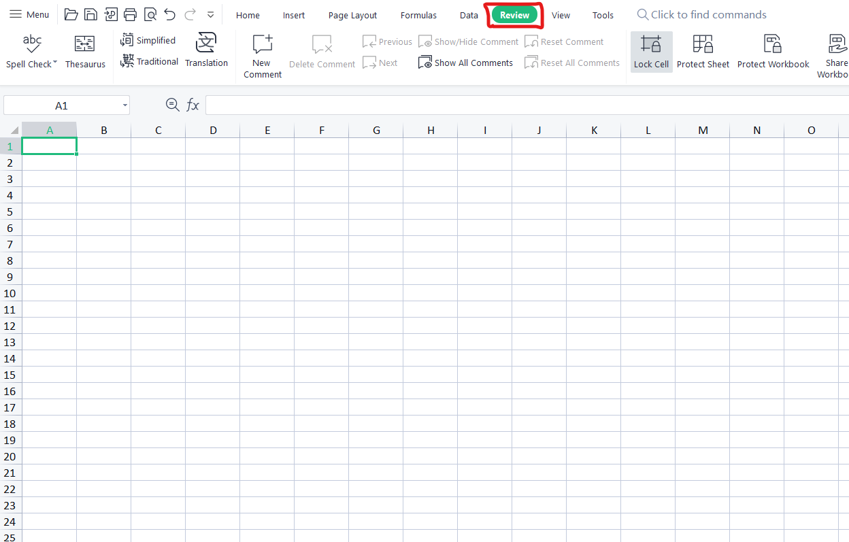Screen dimensions: 849x542
Task: Undo the last action
Action: pos(169,14)
